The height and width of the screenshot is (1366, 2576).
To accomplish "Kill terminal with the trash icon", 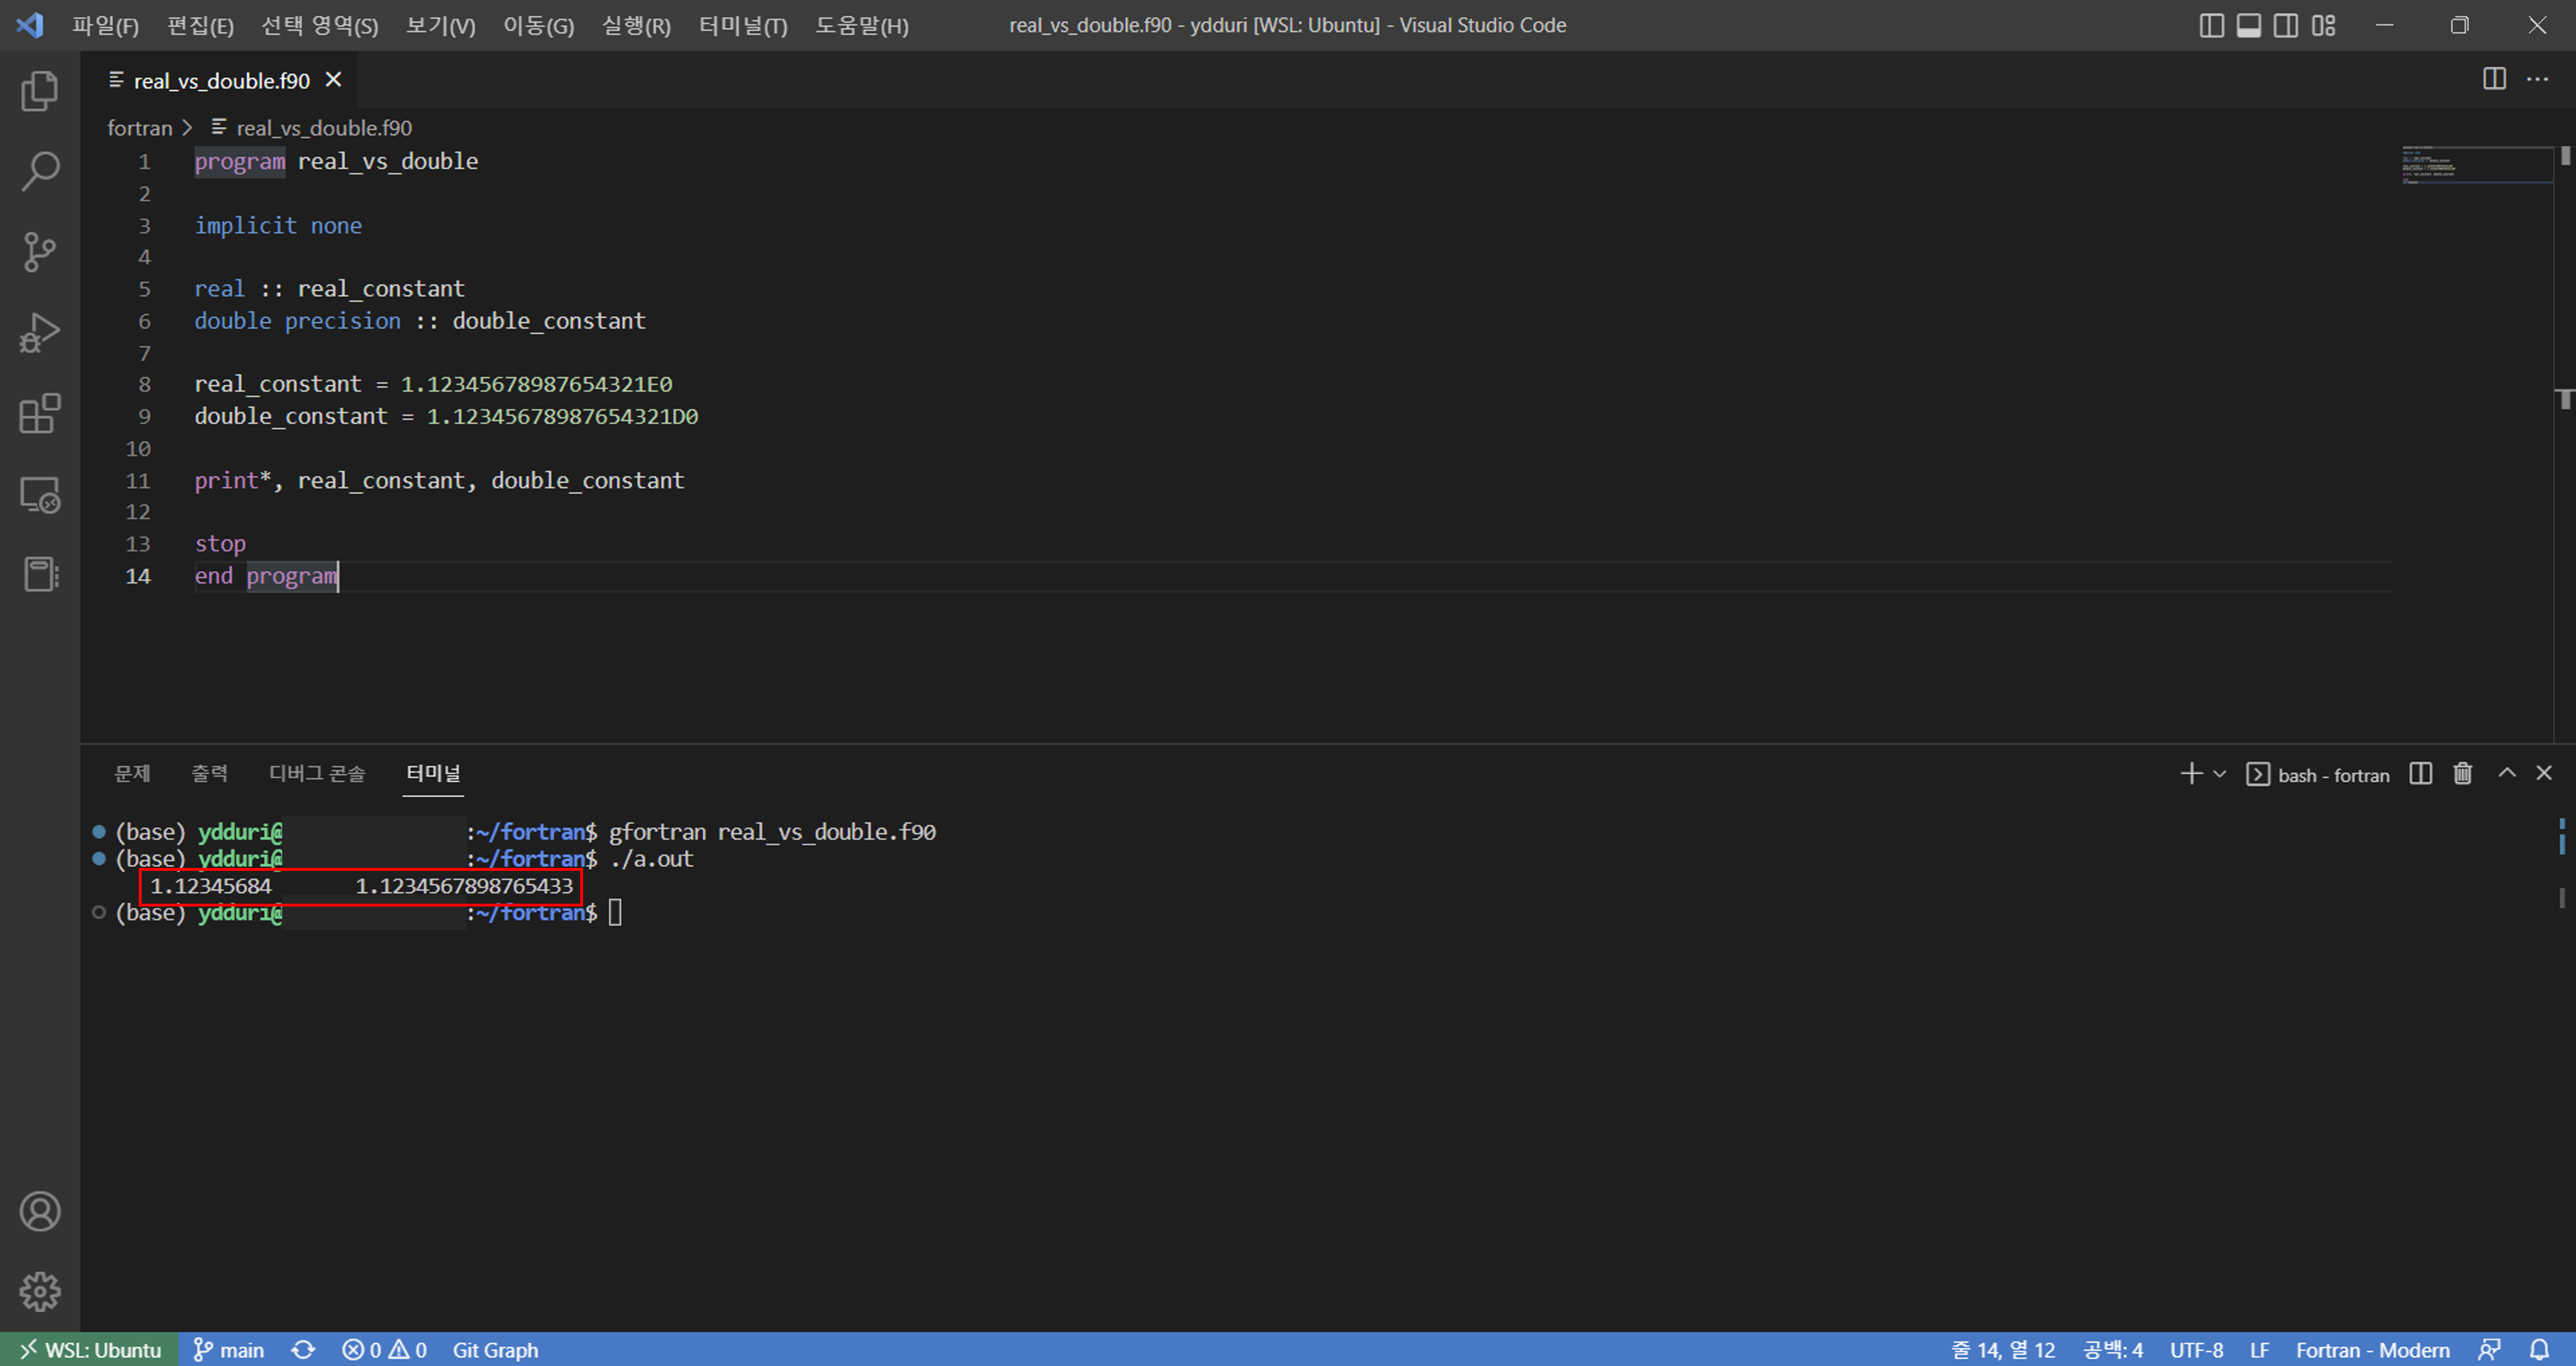I will click(x=2462, y=774).
